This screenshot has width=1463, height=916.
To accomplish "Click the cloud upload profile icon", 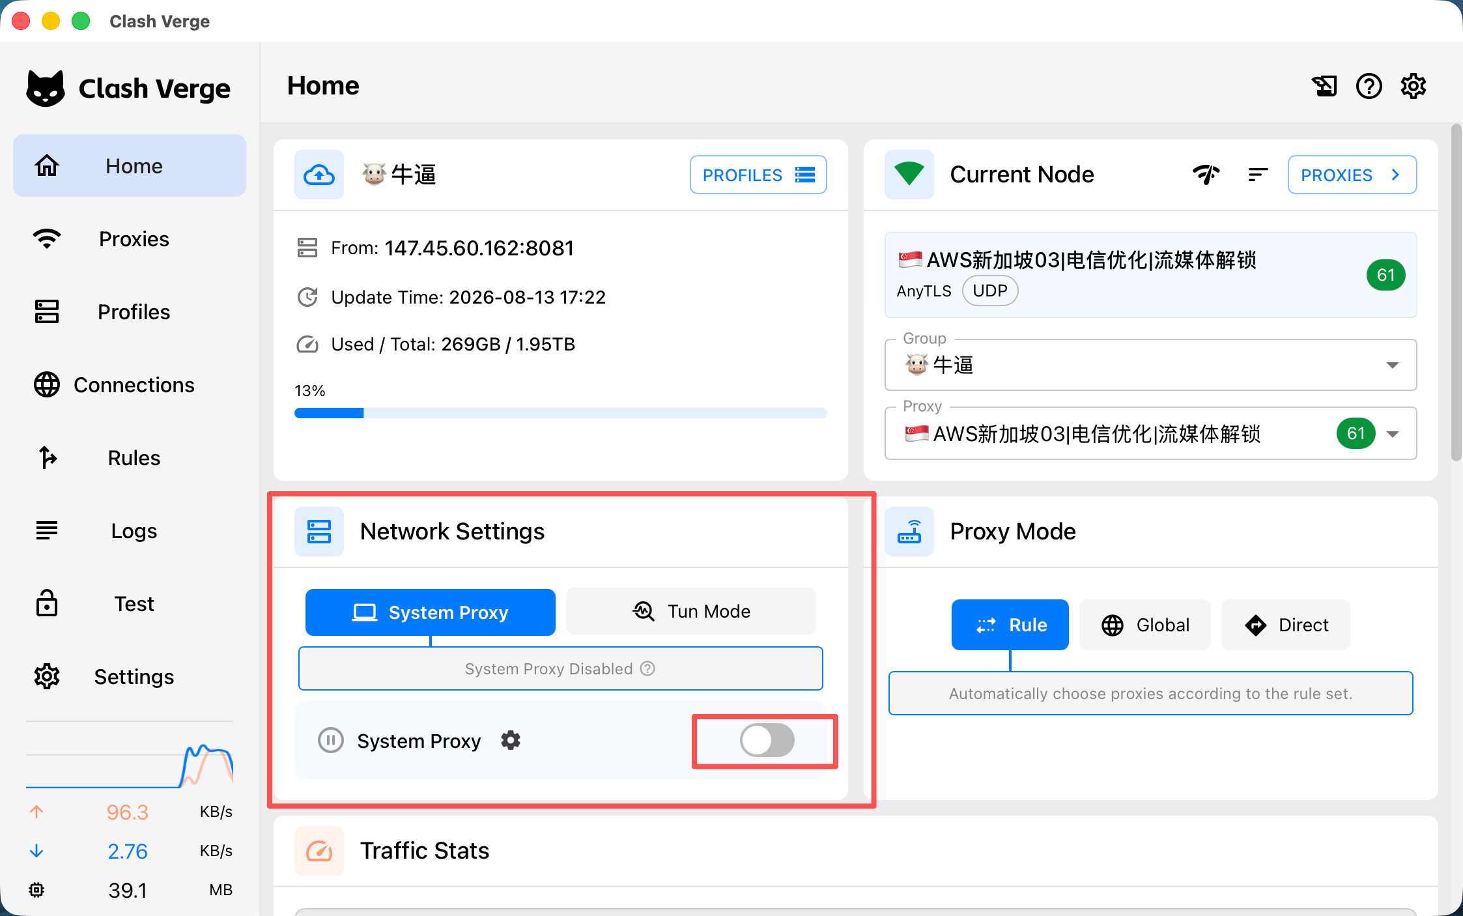I will coord(319,175).
